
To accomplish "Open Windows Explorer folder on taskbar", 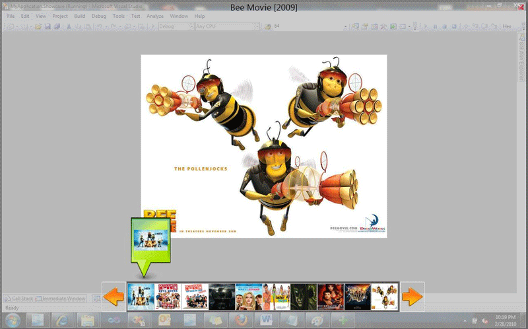I will point(88,320).
